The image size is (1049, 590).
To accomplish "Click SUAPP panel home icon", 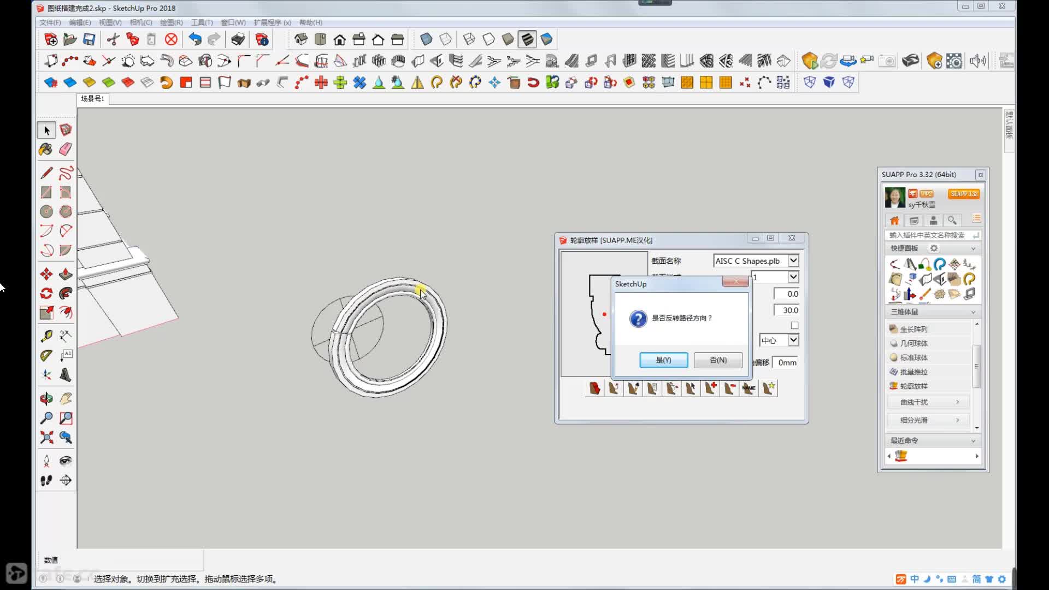I will pyautogui.click(x=894, y=220).
